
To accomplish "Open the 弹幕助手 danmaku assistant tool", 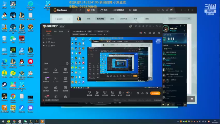I will pyautogui.click(x=46, y=71).
